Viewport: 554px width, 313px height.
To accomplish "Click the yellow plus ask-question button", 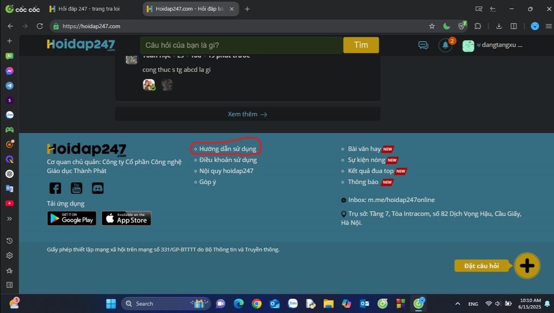I will click(x=527, y=266).
